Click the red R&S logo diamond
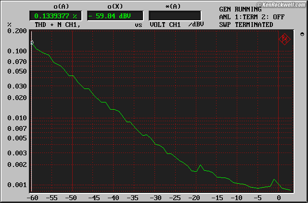Viewport: 308px width, 203px height. [x=284, y=39]
